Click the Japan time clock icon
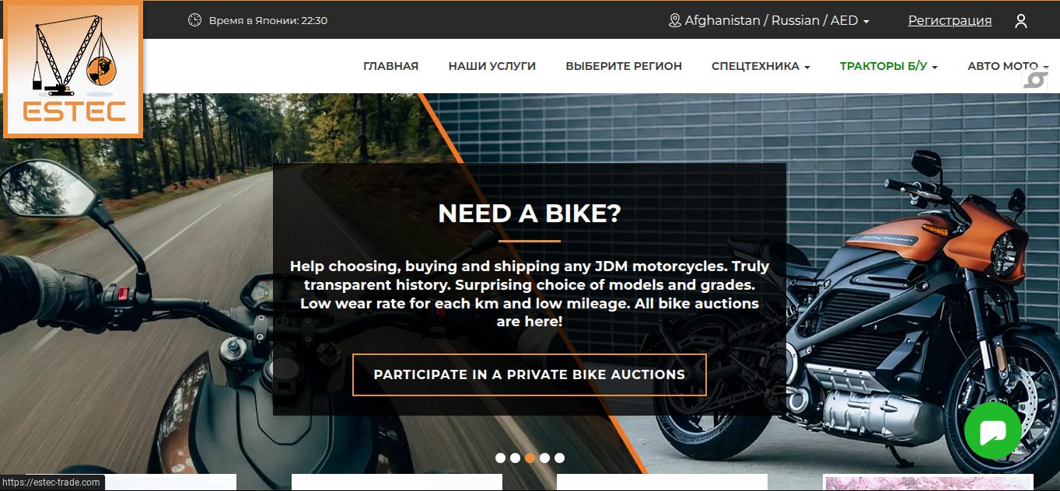 [195, 20]
